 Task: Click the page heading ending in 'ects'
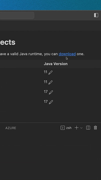point(7,42)
